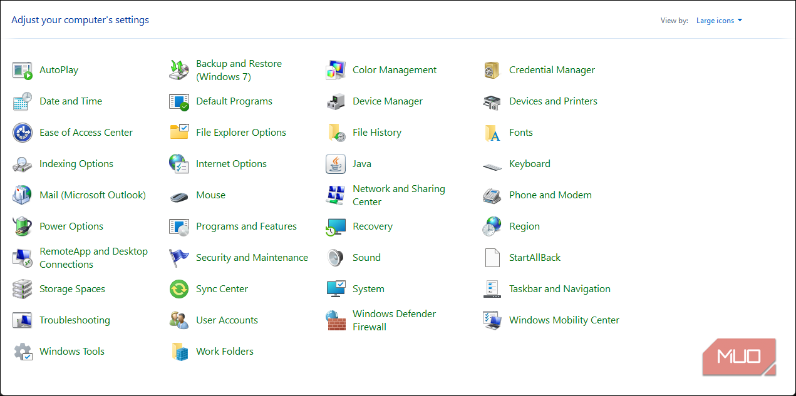Viewport: 796px width, 396px height.
Task: Expand the View by Large icons dropdown
Action: point(719,21)
